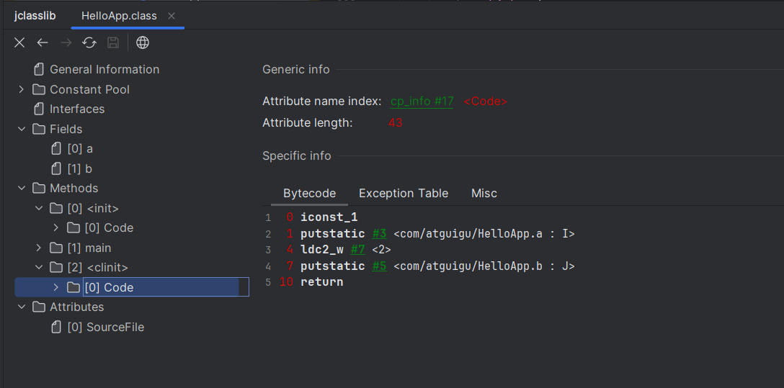Expand the Constant Pool node
The width and height of the screenshot is (784, 388).
click(21, 89)
